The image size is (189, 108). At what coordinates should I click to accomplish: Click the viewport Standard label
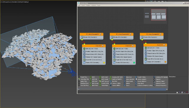point(14,2)
